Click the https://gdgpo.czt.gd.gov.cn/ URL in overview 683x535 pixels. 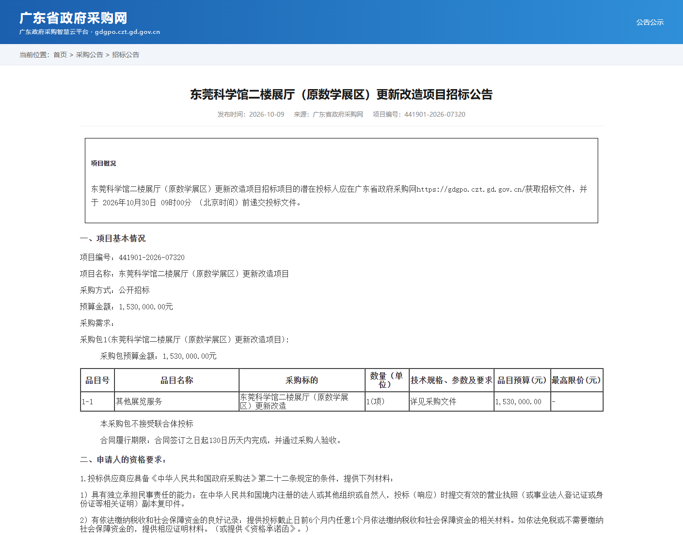tap(470, 189)
